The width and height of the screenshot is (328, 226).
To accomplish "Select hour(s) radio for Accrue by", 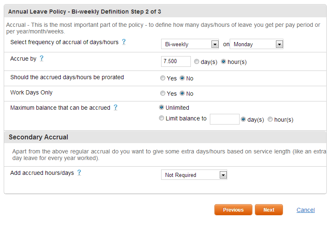I will (x=223, y=61).
